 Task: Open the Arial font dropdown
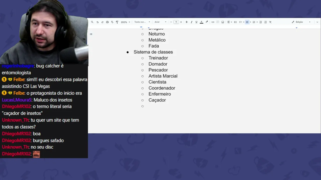pyautogui.click(x=160, y=22)
